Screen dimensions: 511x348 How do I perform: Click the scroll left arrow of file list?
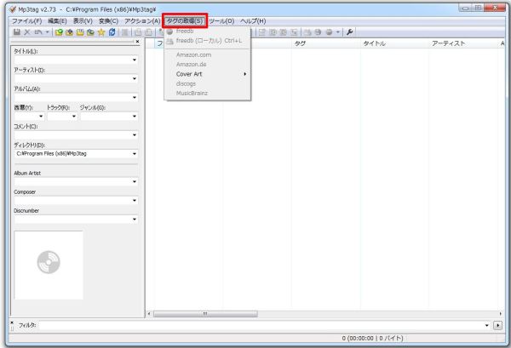[x=149, y=314]
